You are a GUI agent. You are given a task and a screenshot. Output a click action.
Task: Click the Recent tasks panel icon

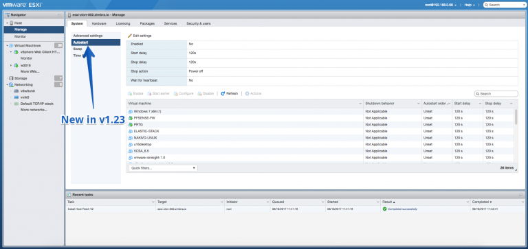[69, 195]
